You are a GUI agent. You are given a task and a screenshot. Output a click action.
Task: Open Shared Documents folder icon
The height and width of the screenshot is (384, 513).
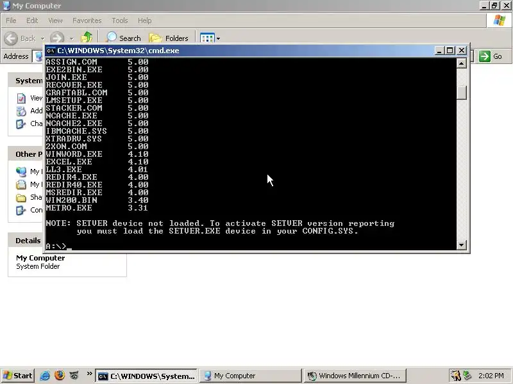(21, 198)
